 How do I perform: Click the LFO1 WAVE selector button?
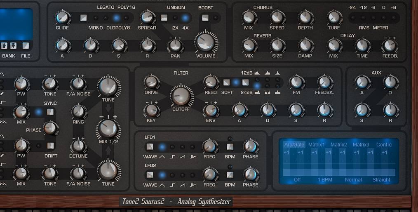[x=149, y=147]
